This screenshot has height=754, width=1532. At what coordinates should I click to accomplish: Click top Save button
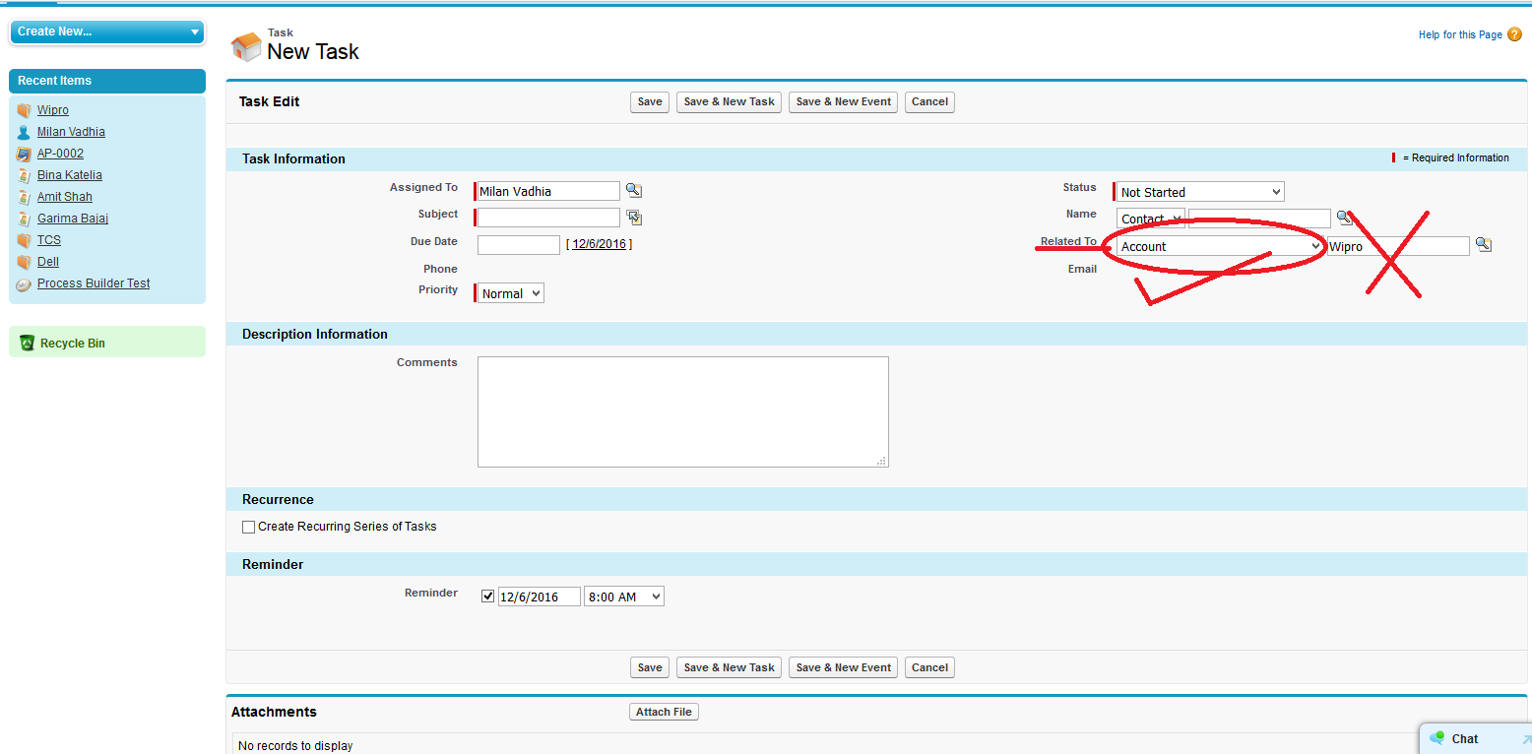click(650, 101)
